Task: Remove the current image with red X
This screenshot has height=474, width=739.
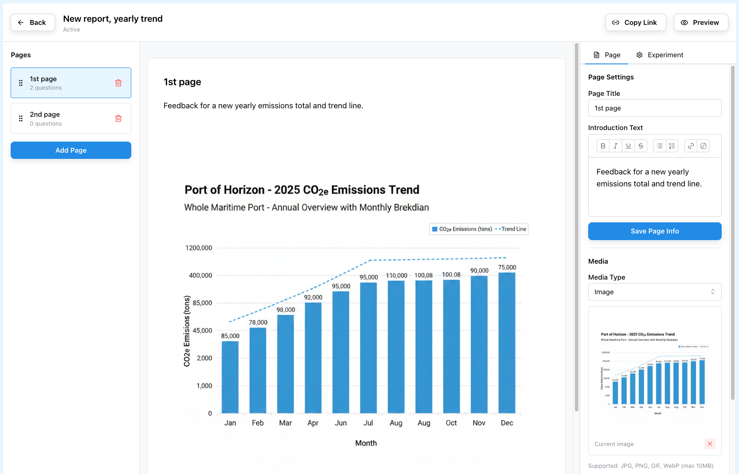Action: [x=710, y=444]
